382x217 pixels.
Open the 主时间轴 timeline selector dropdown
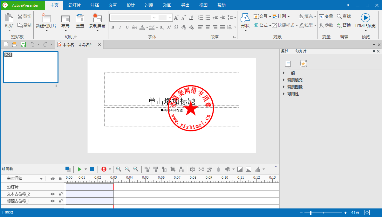coord(41,179)
